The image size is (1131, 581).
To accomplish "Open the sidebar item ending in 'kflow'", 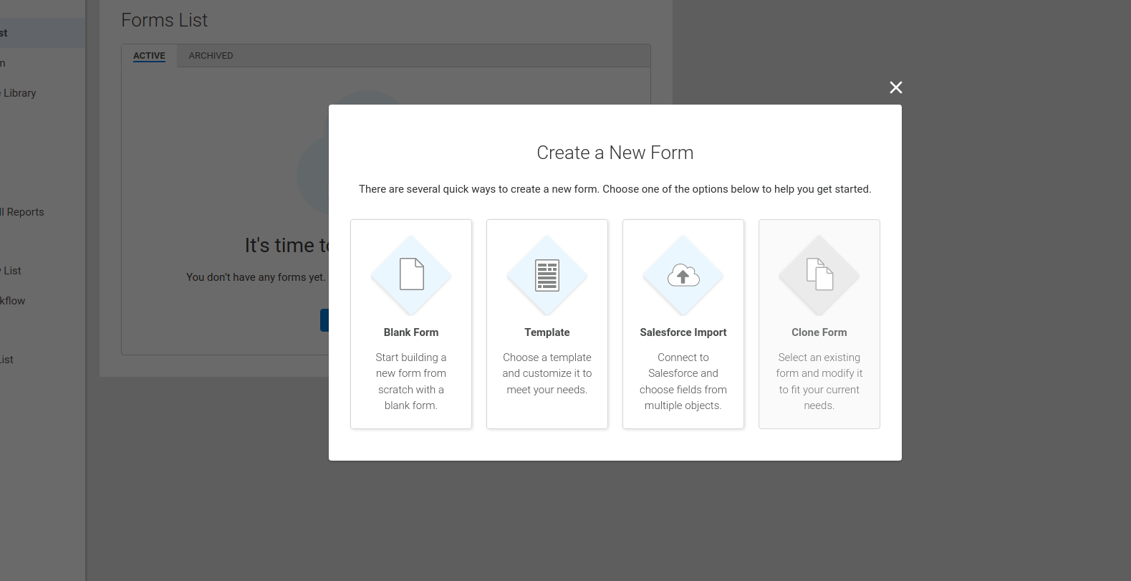I will [x=13, y=301].
